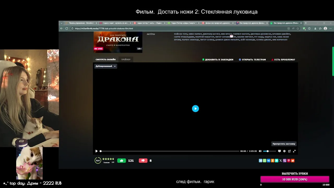Share via Reddit icon
The width and height of the screenshot is (334, 188).
click(293, 161)
